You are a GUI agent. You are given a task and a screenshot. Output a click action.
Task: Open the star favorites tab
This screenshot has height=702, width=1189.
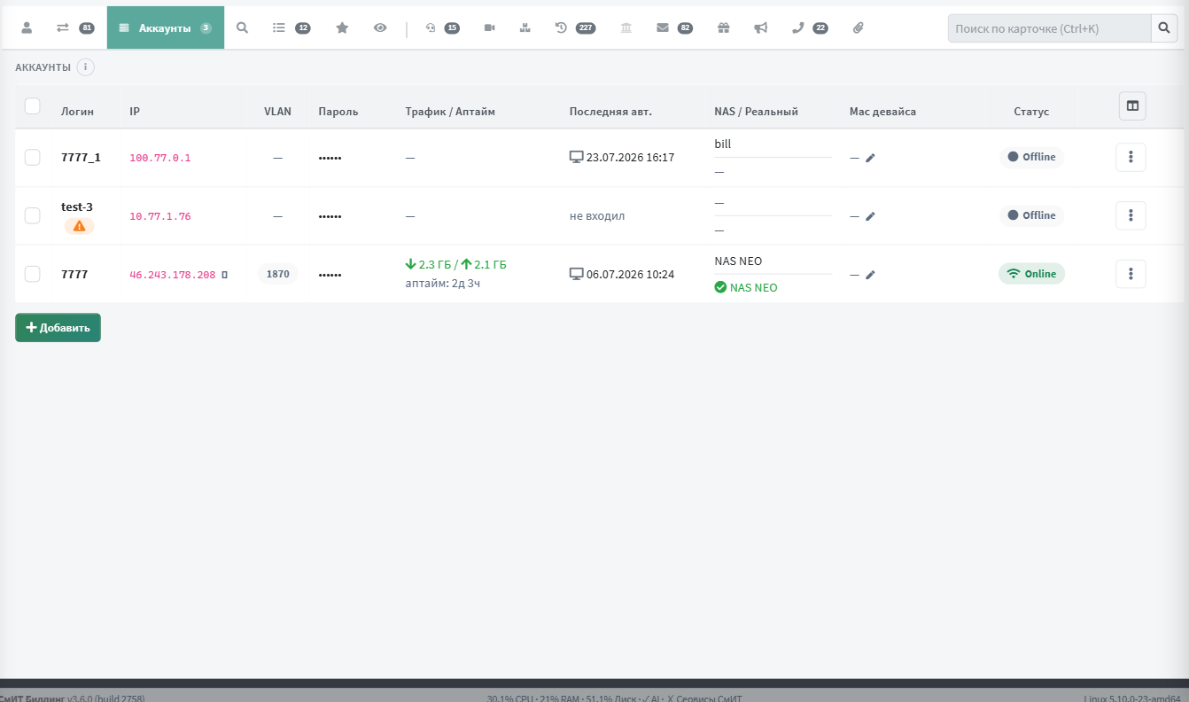tap(342, 28)
